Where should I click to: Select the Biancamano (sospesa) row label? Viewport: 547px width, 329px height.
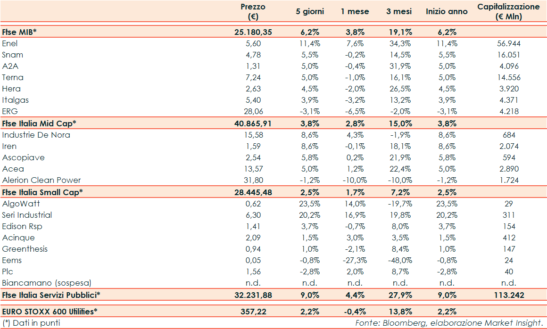point(46,283)
